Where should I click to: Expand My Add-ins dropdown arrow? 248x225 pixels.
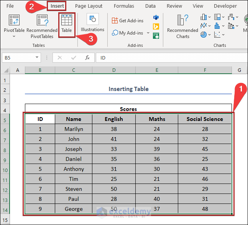(148, 33)
